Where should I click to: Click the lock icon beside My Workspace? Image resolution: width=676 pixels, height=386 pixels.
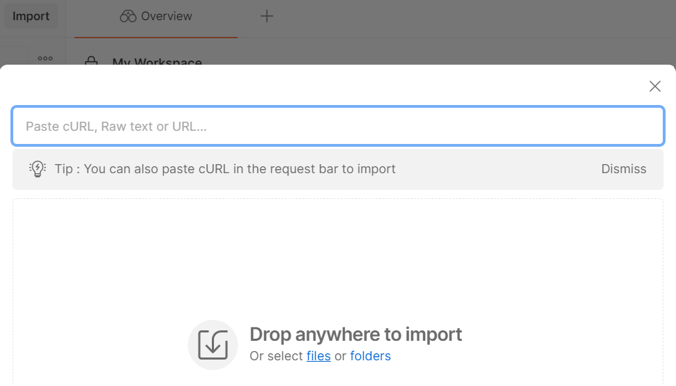pyautogui.click(x=91, y=61)
